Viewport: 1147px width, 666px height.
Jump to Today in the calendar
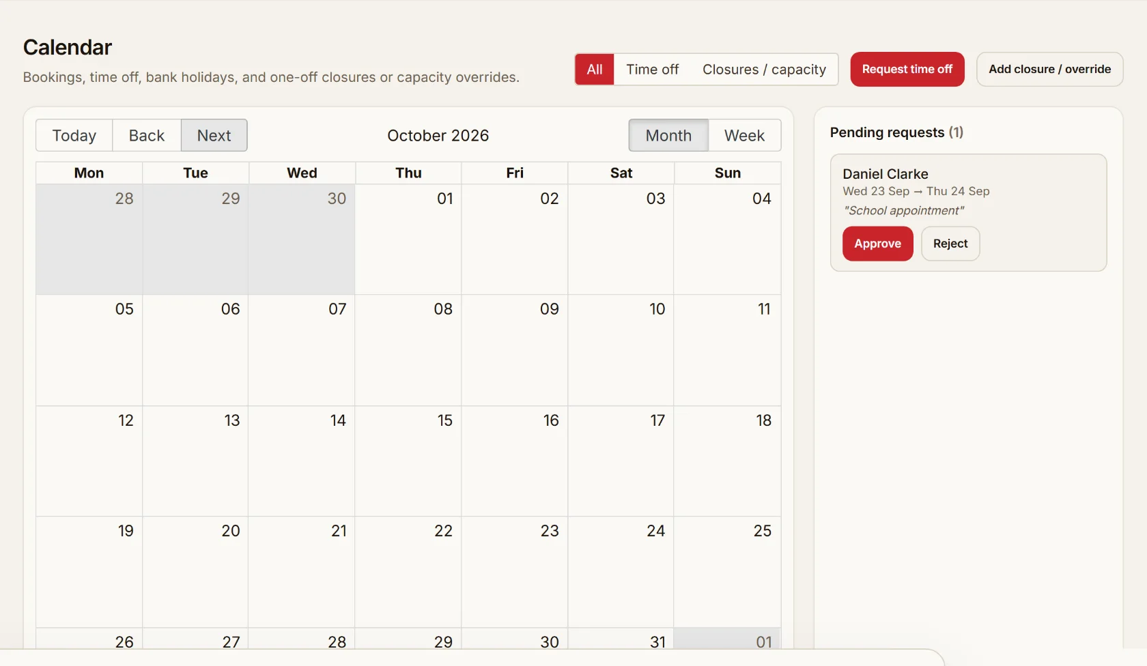click(74, 135)
